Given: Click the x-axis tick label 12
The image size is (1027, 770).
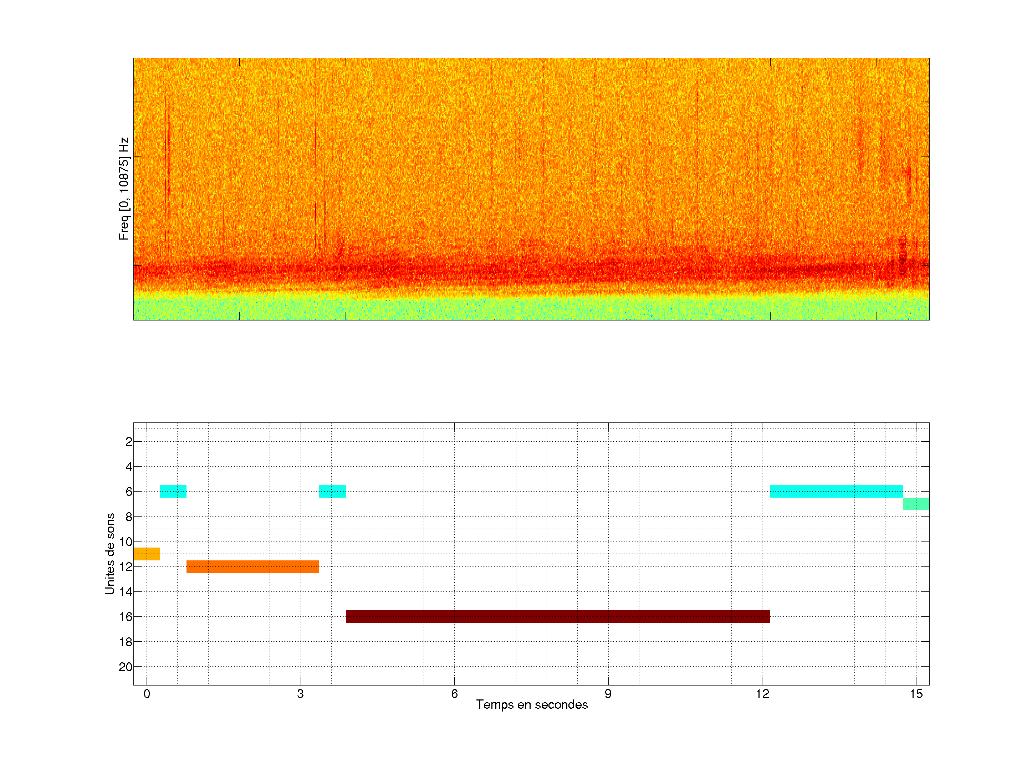Looking at the screenshot, I should click(762, 694).
